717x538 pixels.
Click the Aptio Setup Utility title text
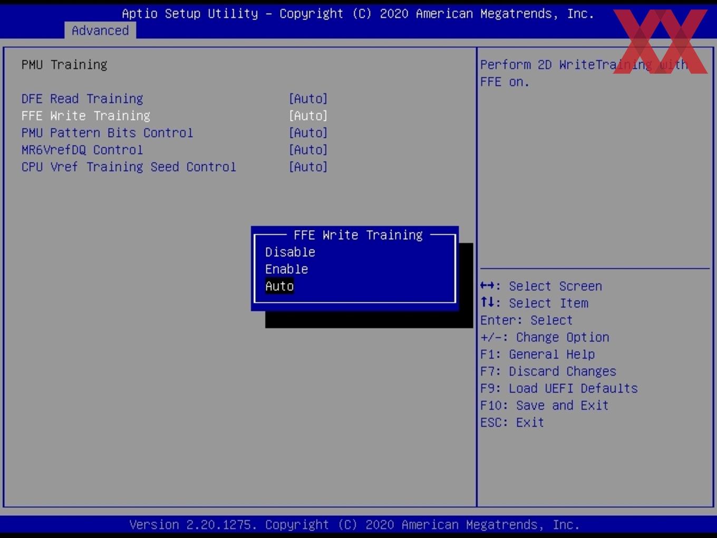coord(358,14)
